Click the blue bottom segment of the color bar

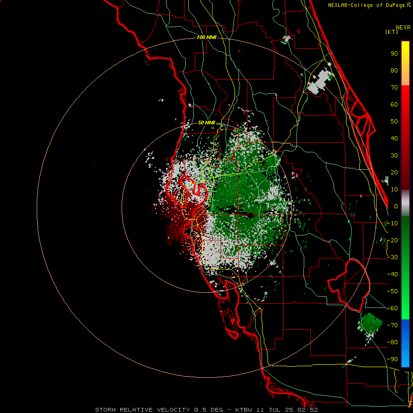click(405, 343)
